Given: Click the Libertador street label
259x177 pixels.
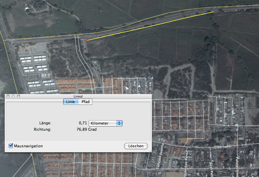Looking at the screenshot, I should (223, 147).
